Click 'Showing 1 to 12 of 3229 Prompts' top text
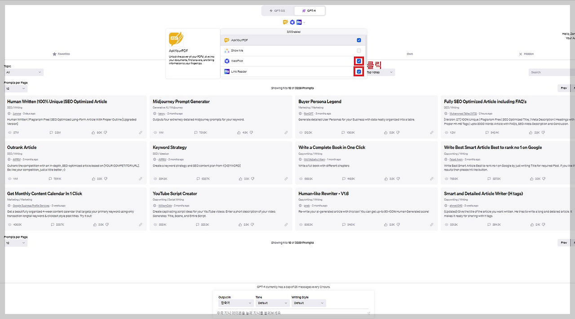This screenshot has width=575, height=319. [292, 88]
